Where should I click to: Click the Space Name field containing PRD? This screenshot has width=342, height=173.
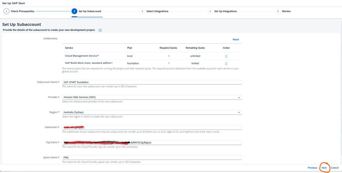[x=152, y=158]
